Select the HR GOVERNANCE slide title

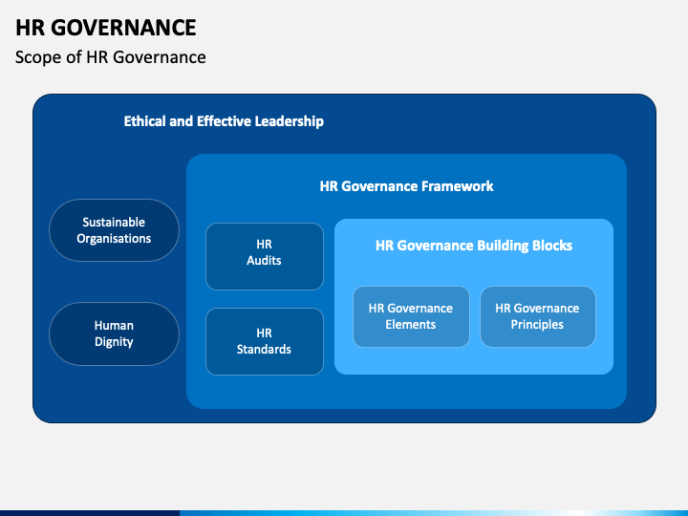tap(106, 28)
